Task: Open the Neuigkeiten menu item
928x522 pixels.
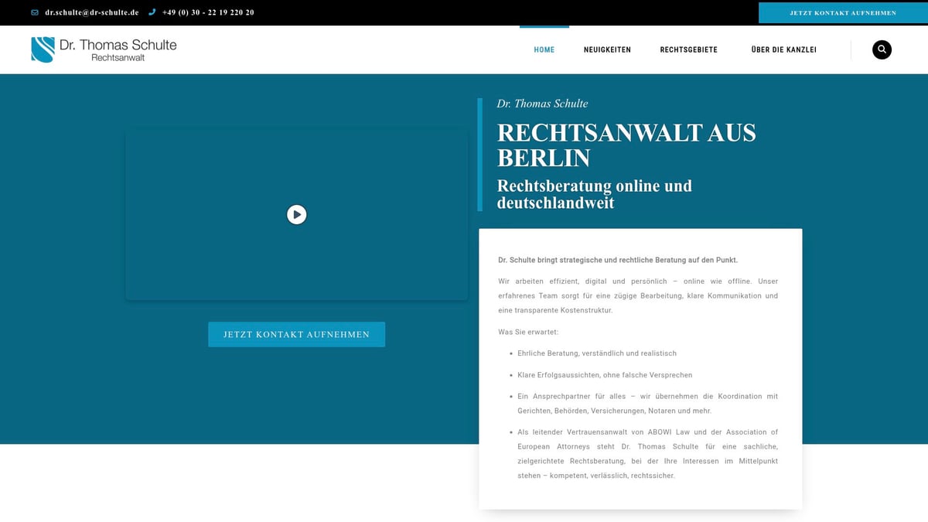Action: click(607, 49)
